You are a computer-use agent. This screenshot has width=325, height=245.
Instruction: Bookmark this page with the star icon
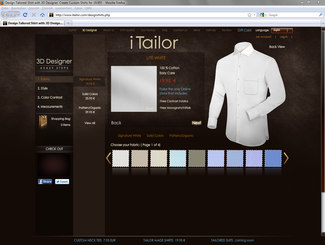(250, 15)
